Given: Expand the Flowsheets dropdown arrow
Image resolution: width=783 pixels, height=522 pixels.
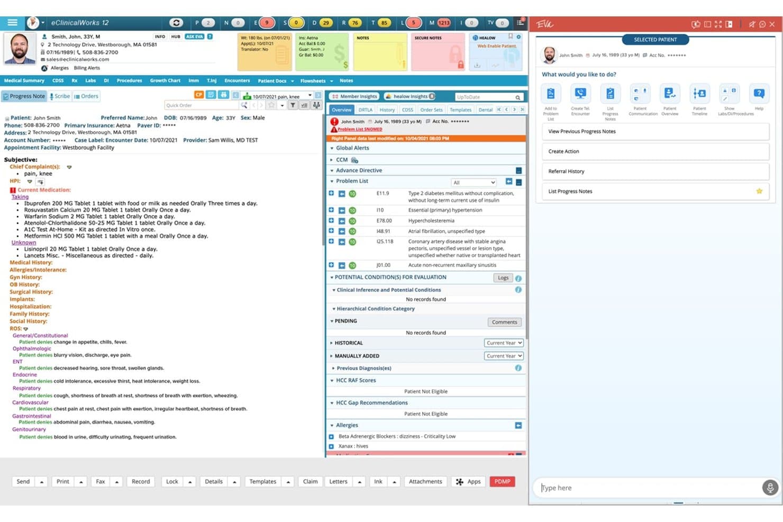Looking at the screenshot, I should 332,81.
